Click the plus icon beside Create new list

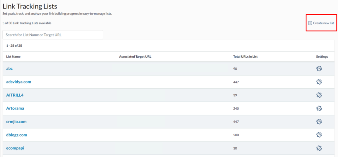point(310,23)
